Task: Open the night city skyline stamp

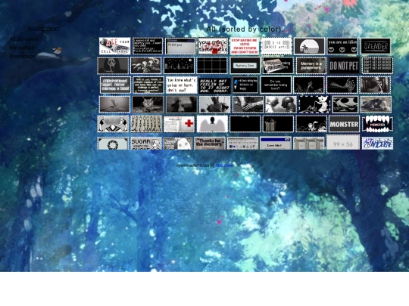Action: [x=179, y=66]
